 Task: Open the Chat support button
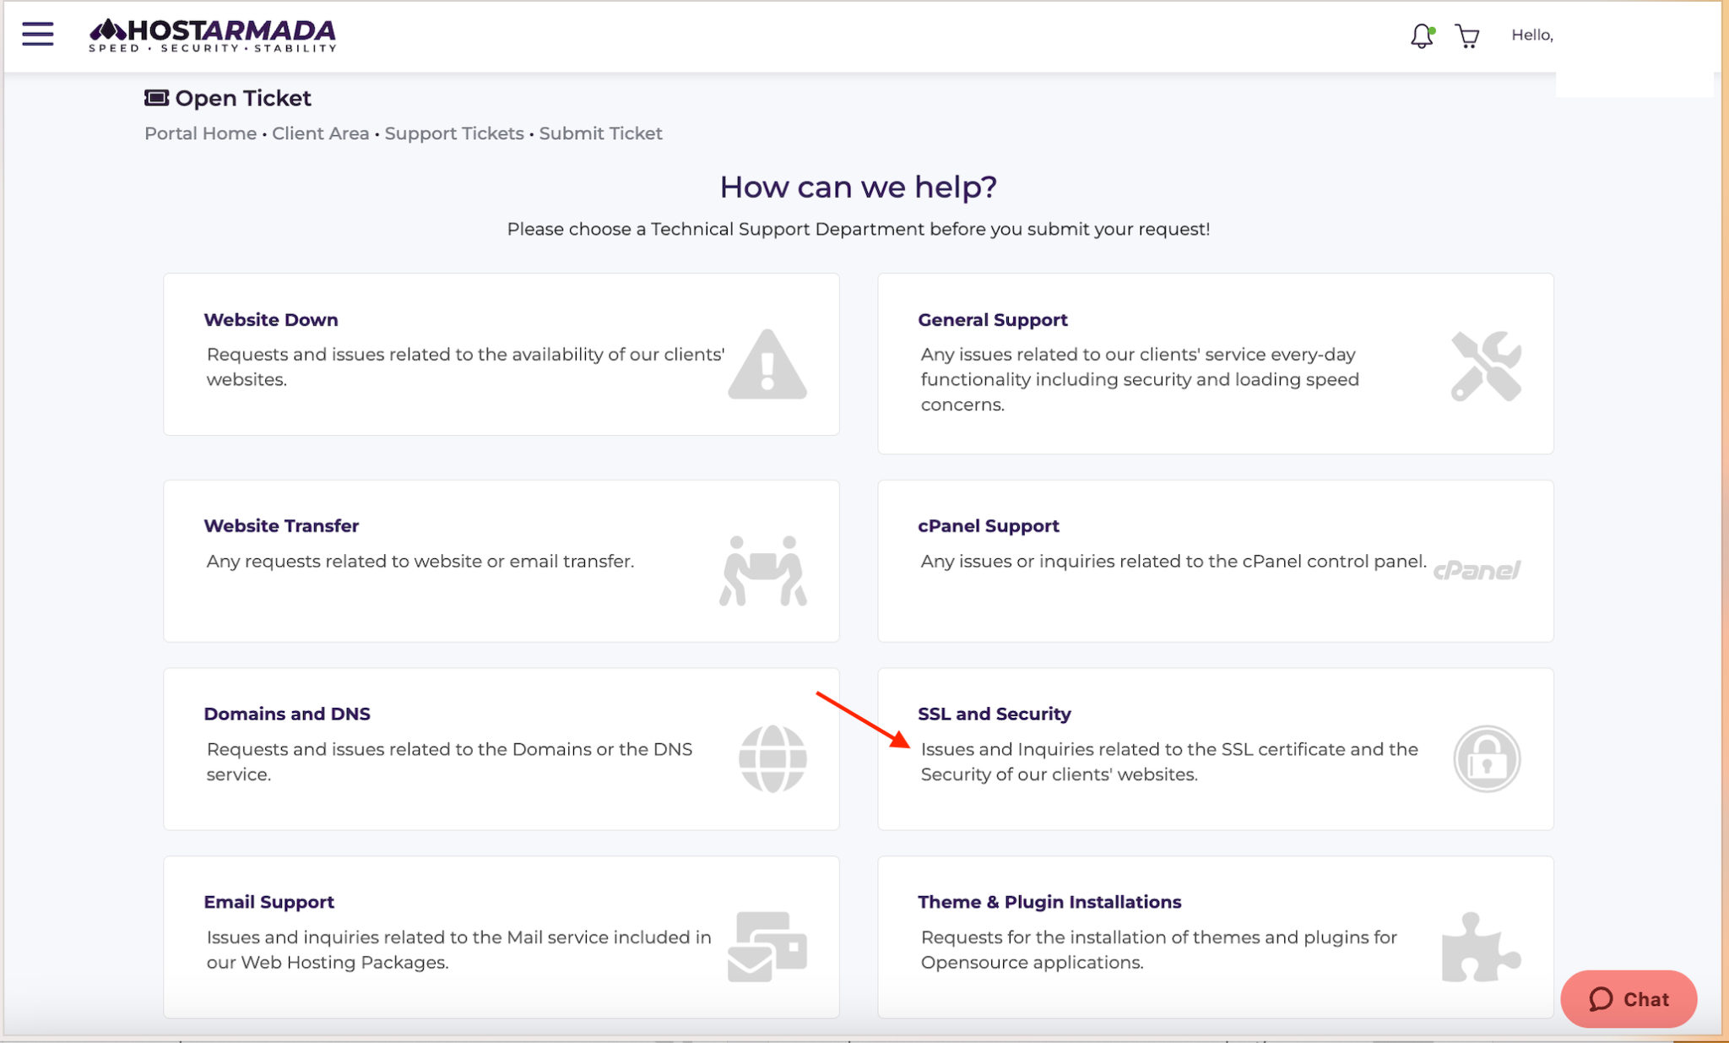tap(1629, 999)
